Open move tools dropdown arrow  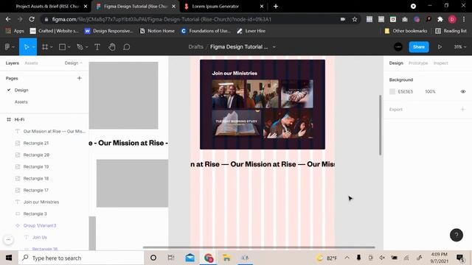[x=33, y=47]
